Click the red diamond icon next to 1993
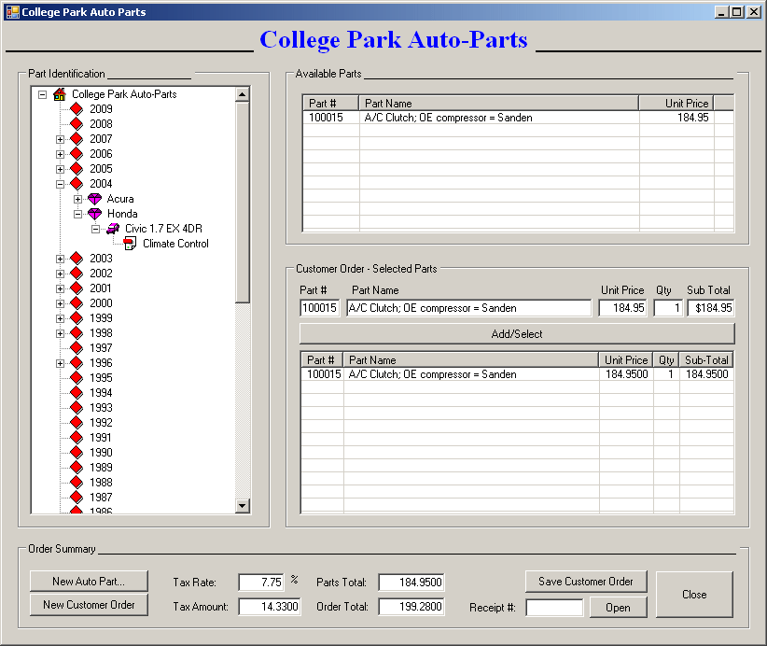Image resolution: width=767 pixels, height=646 pixels. [77, 408]
